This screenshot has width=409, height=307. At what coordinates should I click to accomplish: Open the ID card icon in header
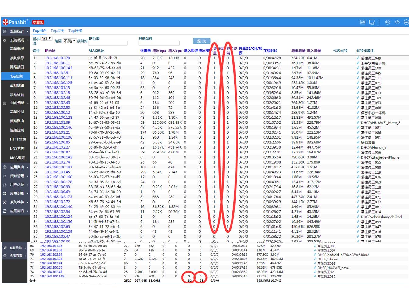[x=363, y=22]
